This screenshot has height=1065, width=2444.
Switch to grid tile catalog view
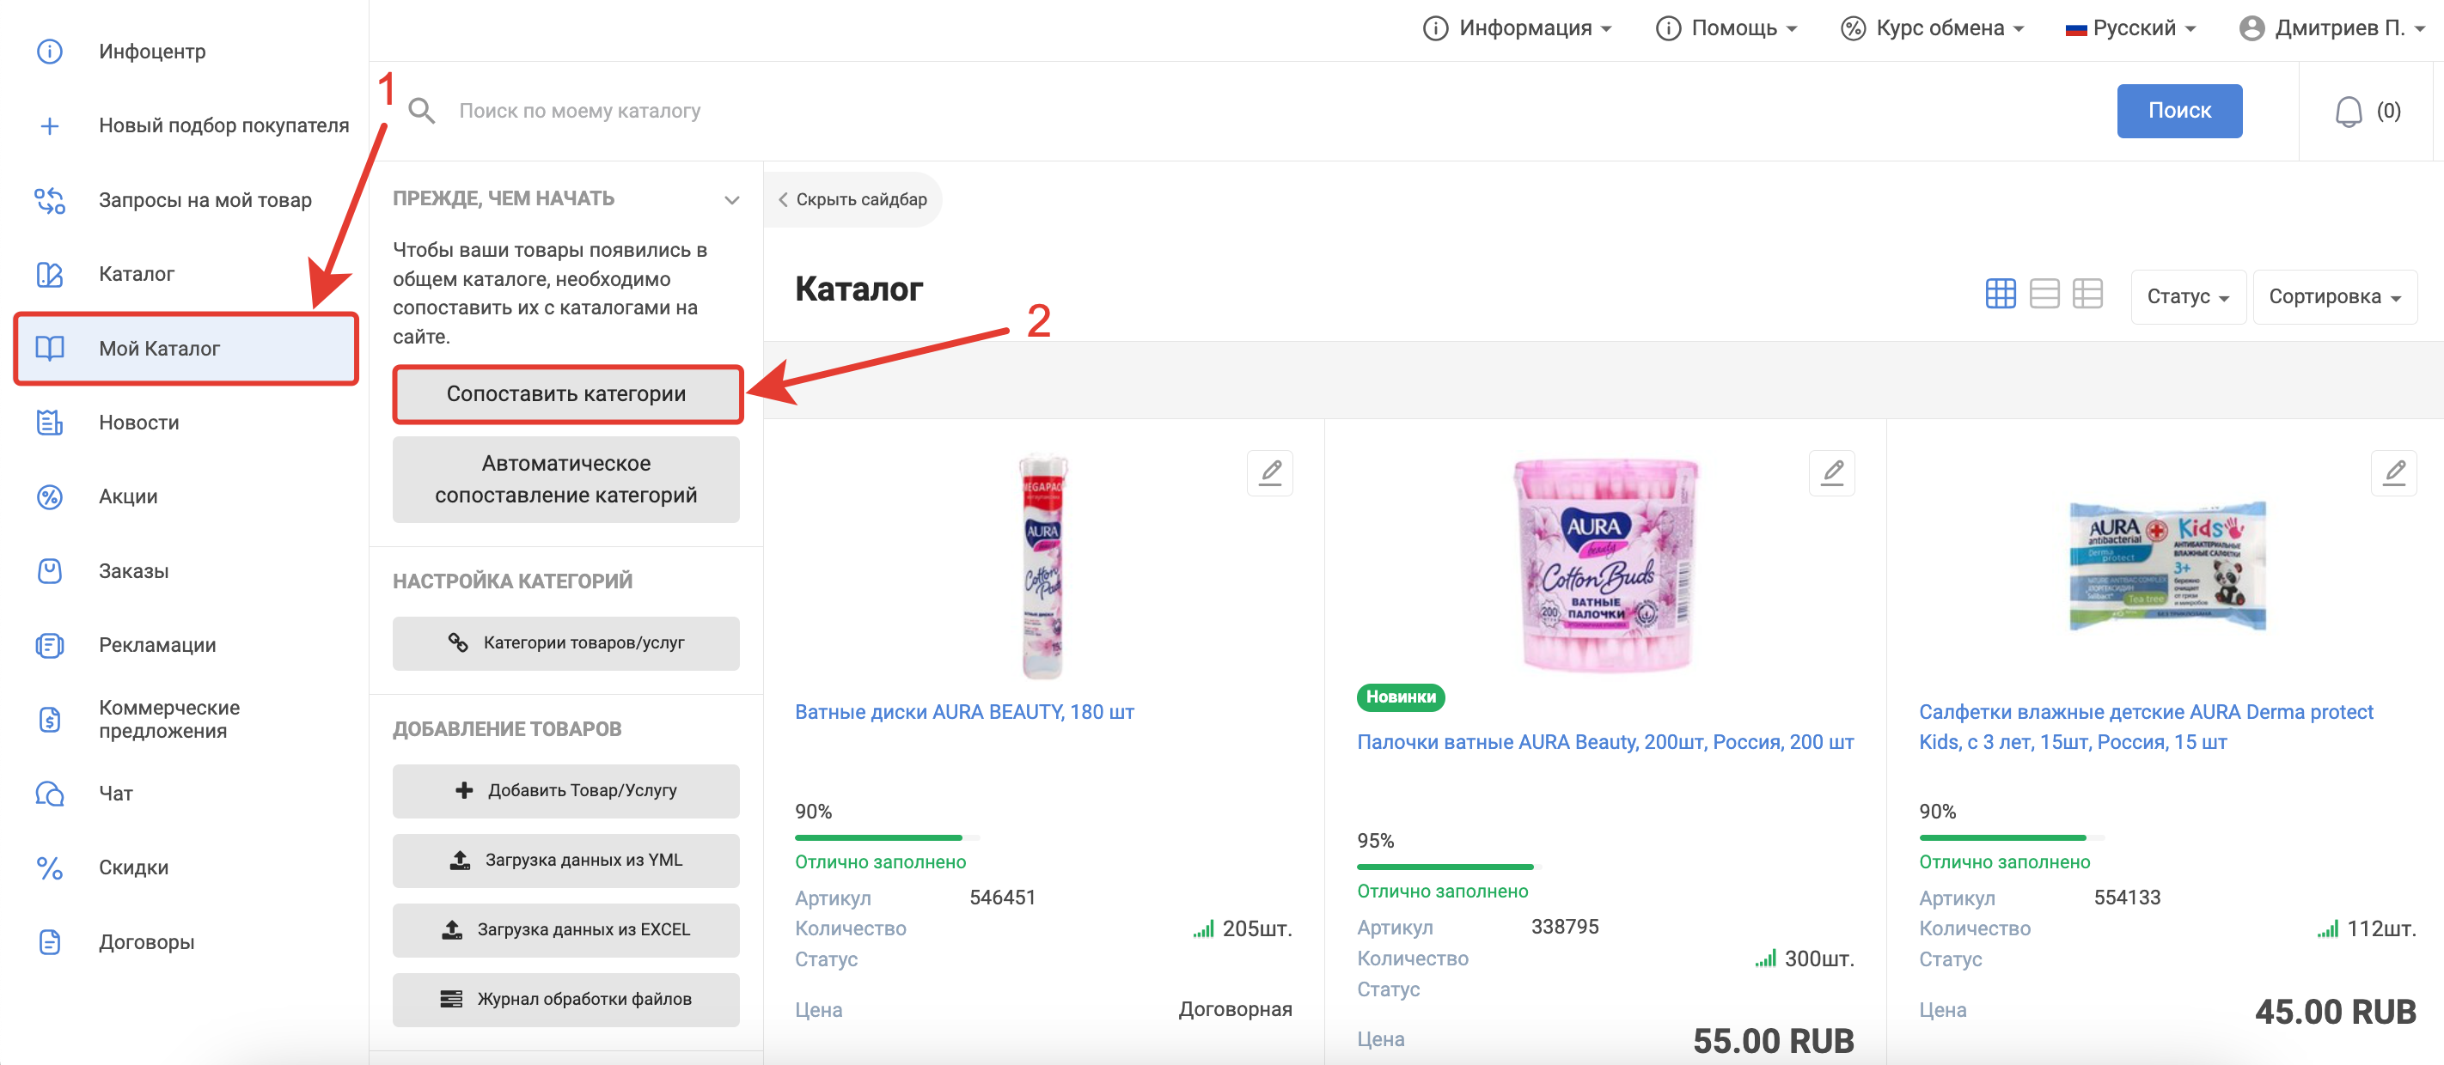pyautogui.click(x=2000, y=294)
